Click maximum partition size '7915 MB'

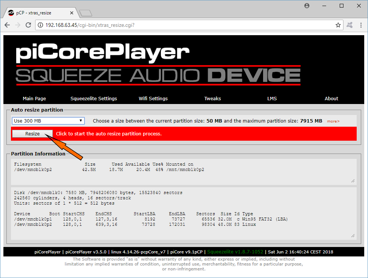point(311,121)
